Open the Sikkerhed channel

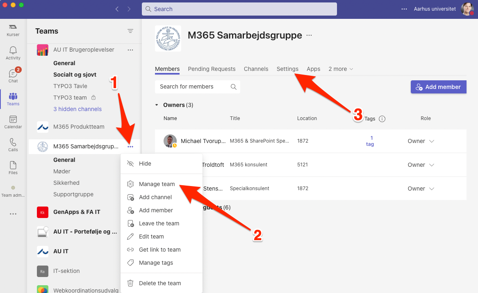66,183
